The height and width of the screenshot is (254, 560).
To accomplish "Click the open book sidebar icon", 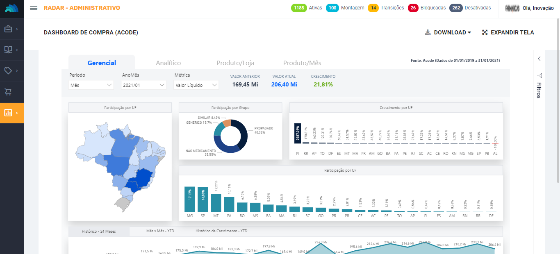I will [8, 50].
